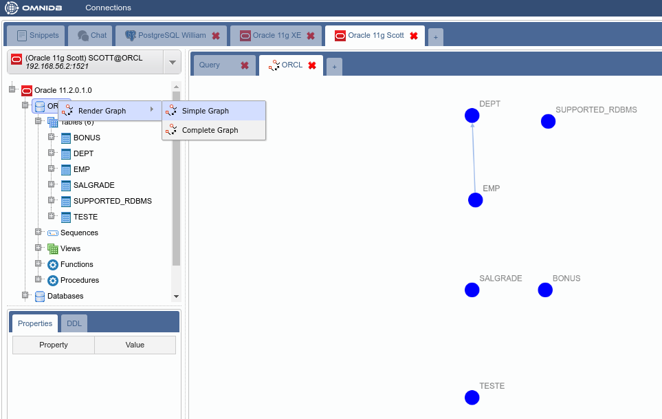662x419 pixels.
Task: Expand the BONUS table tree node
Action: click(x=52, y=137)
